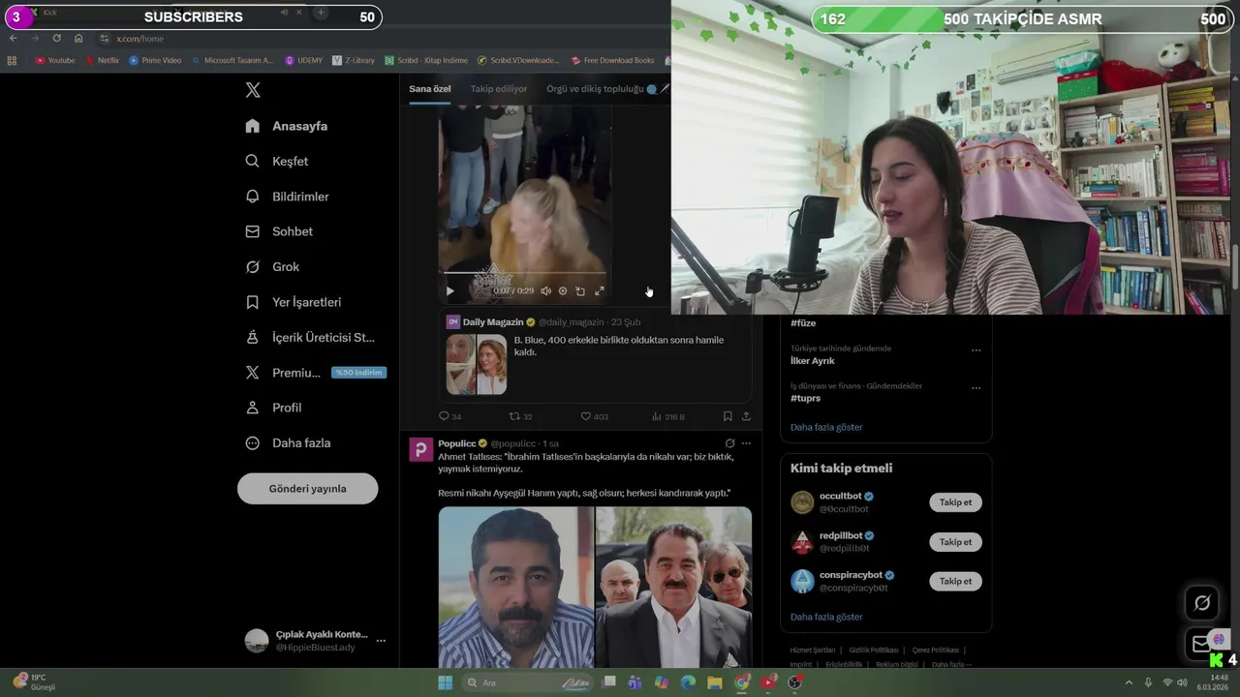This screenshot has height=697, width=1240.
Task: Open Sohbet messages in sidebar
Action: [279, 231]
